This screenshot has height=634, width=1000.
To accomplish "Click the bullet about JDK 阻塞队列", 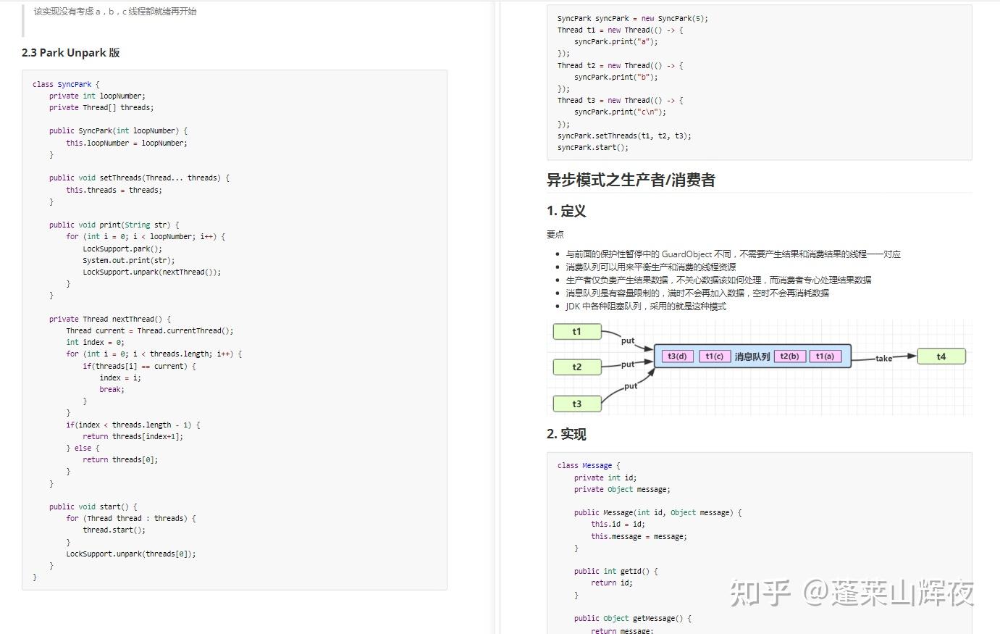I will point(646,306).
